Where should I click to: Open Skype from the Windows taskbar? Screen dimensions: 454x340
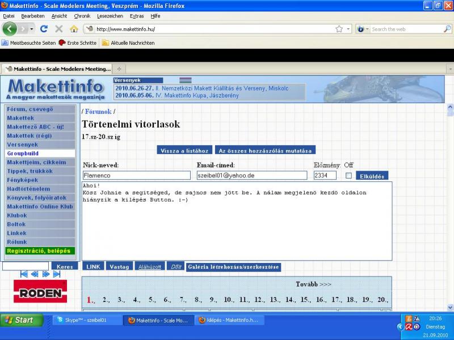(87, 320)
